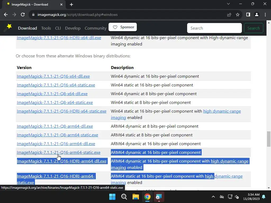Open the Tools nav menu
Viewport: 271px width, 203px height.
point(46,28)
